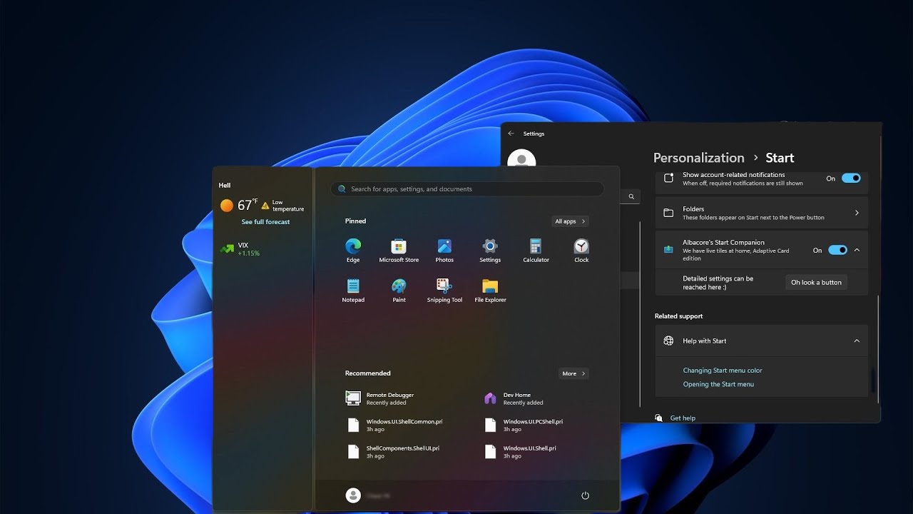Toggle Albacore's Start Companion switch
Screen dimensions: 913x514
click(837, 250)
